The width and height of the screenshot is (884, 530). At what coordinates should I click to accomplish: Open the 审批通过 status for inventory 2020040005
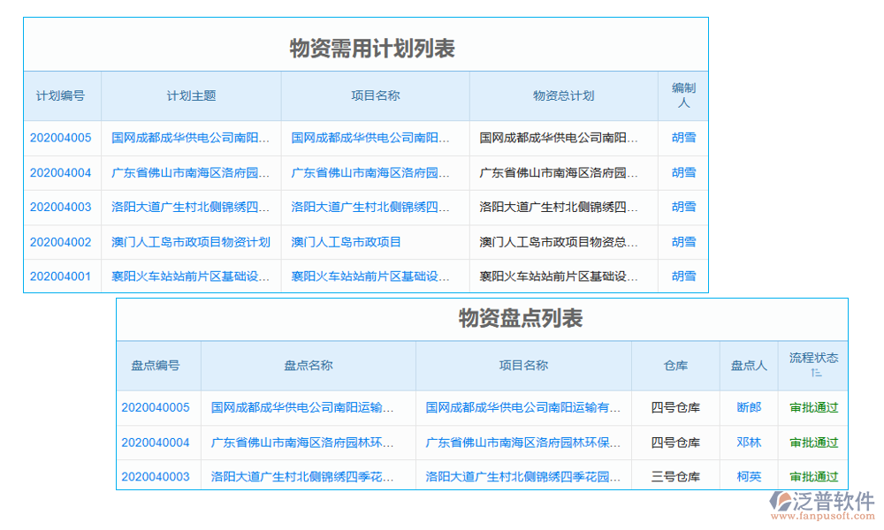(813, 407)
